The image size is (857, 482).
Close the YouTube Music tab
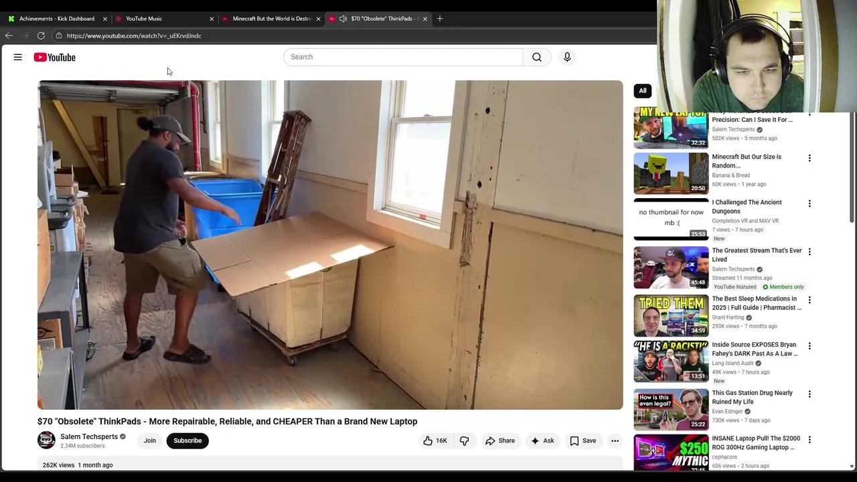click(212, 19)
